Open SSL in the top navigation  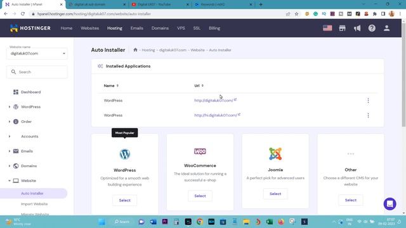coord(197,28)
